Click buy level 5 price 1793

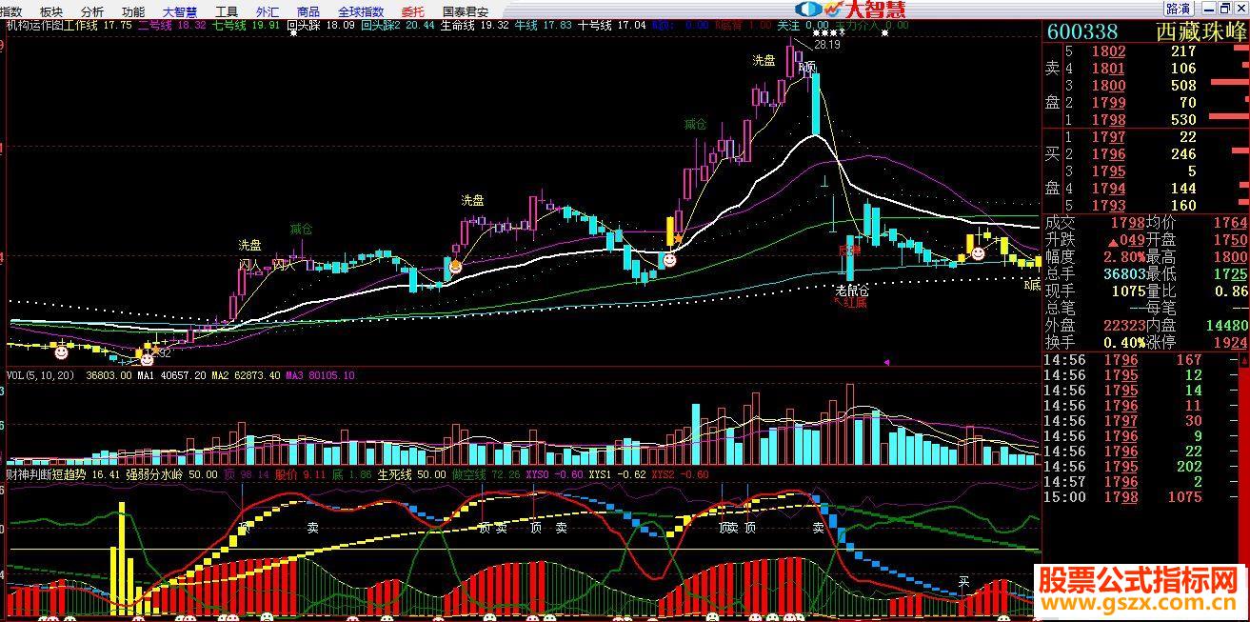[1108, 205]
